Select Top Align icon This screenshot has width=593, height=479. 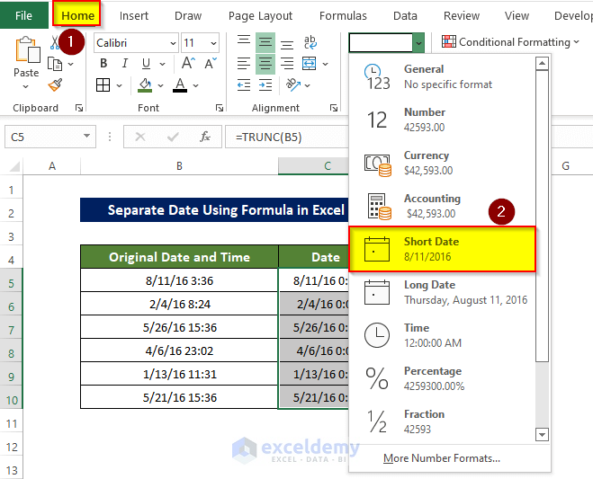(x=244, y=42)
